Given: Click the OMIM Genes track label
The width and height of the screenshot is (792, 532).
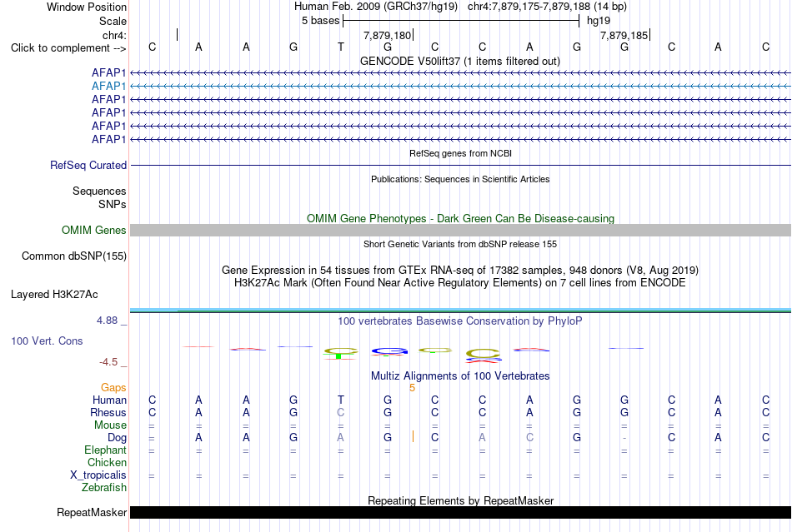Looking at the screenshot, I should click(x=93, y=231).
